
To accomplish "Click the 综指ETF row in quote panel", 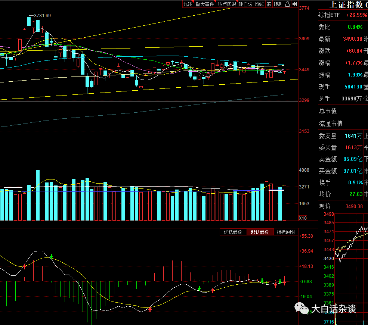I will pos(343,15).
